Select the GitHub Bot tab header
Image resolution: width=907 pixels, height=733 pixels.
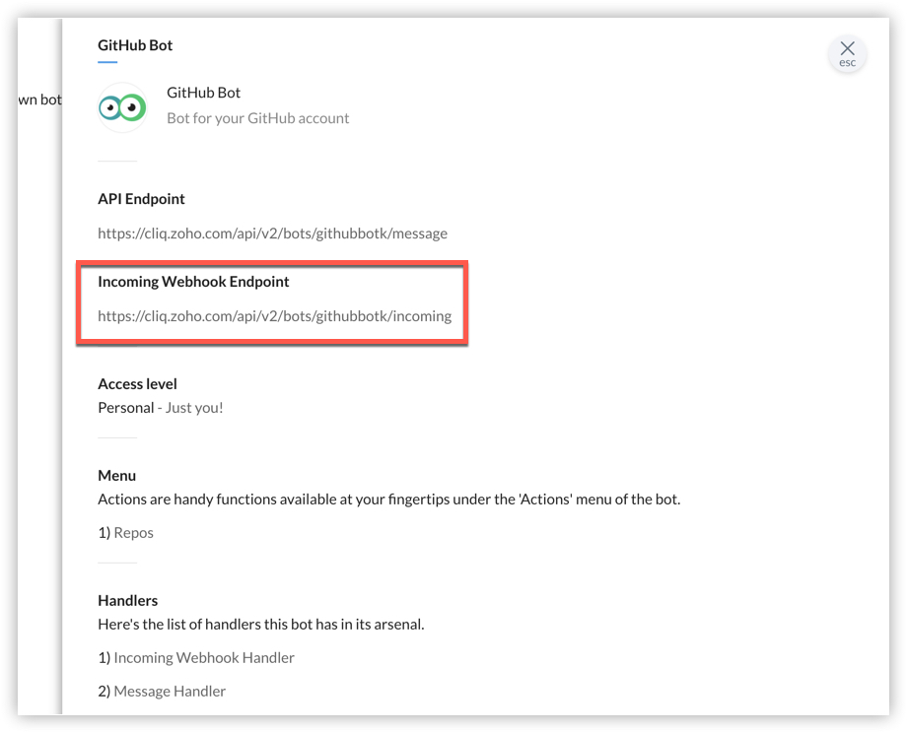135,45
